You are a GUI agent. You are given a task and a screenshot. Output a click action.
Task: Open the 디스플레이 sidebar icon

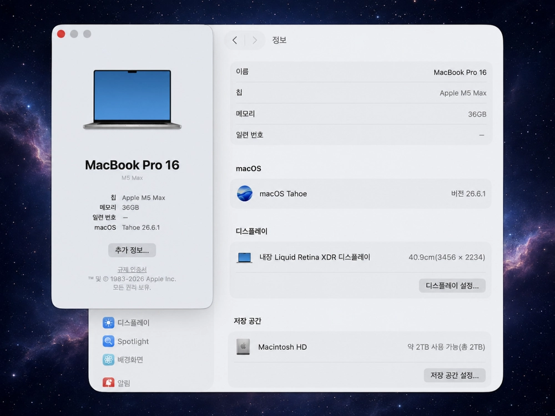click(x=108, y=323)
